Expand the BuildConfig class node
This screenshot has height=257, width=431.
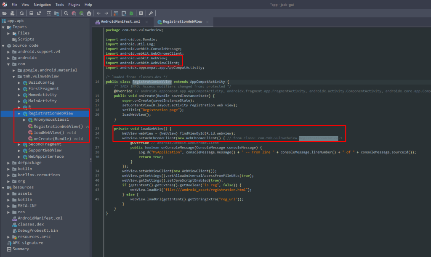tap(19, 82)
